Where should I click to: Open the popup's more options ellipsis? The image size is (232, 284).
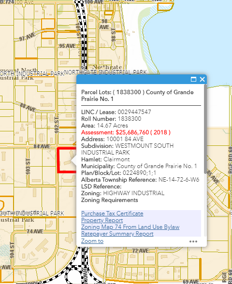pyautogui.click(x=193, y=241)
